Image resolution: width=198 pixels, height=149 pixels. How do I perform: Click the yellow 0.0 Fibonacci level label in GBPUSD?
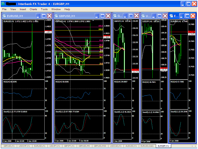tap(101, 74)
